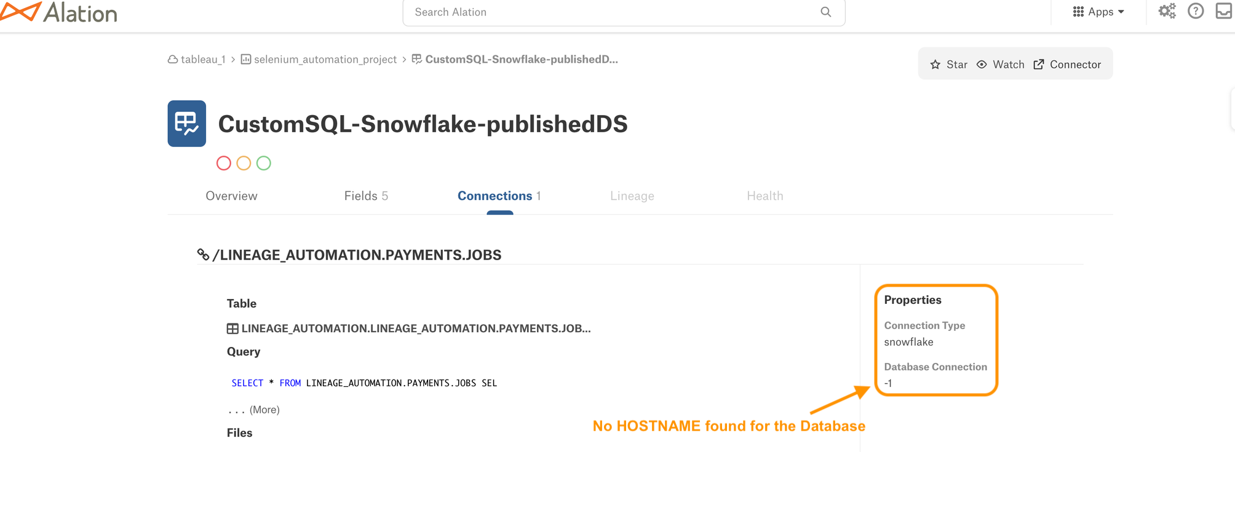Click the CustomSQL-Snowflake-publishedDS title

pos(423,124)
